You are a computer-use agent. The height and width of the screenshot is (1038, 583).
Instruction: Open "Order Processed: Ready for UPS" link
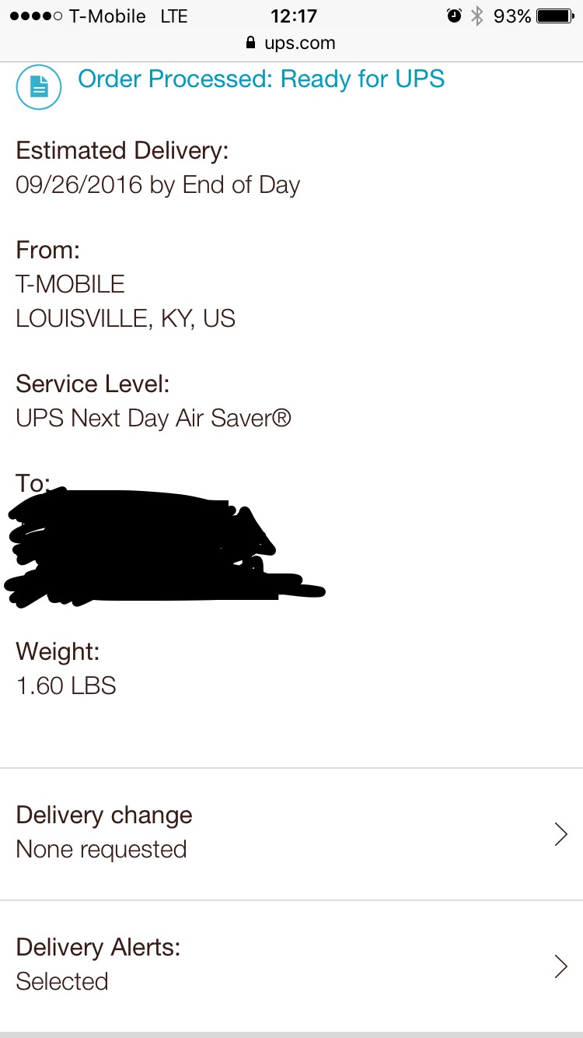[261, 79]
